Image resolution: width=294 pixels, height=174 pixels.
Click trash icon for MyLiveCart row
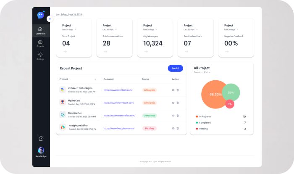pyautogui.click(x=178, y=103)
